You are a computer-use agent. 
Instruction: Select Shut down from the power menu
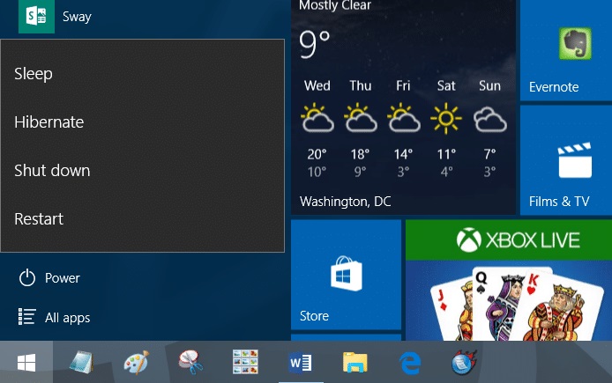(x=52, y=171)
